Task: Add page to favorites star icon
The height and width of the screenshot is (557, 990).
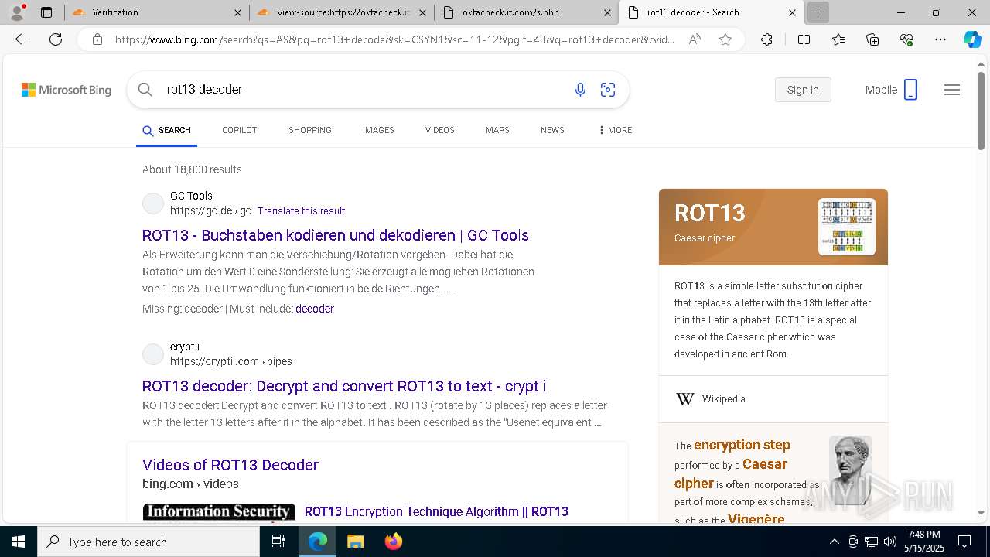Action: [x=725, y=39]
